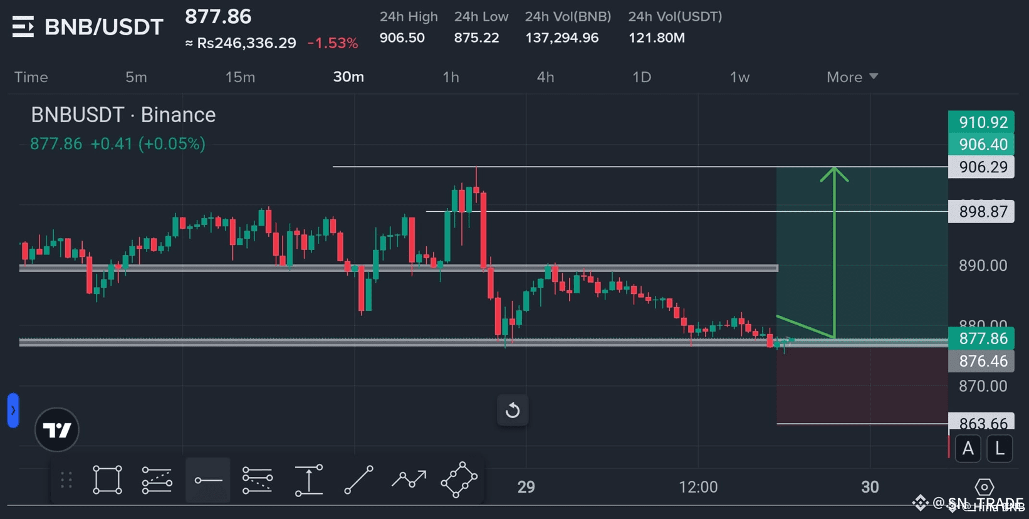Screen dimensions: 1029x519
Task: Select the 30m timeframe tab
Action: pyautogui.click(x=348, y=77)
